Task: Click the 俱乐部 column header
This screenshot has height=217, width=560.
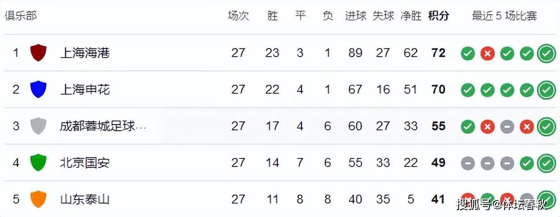Action: tap(21, 16)
